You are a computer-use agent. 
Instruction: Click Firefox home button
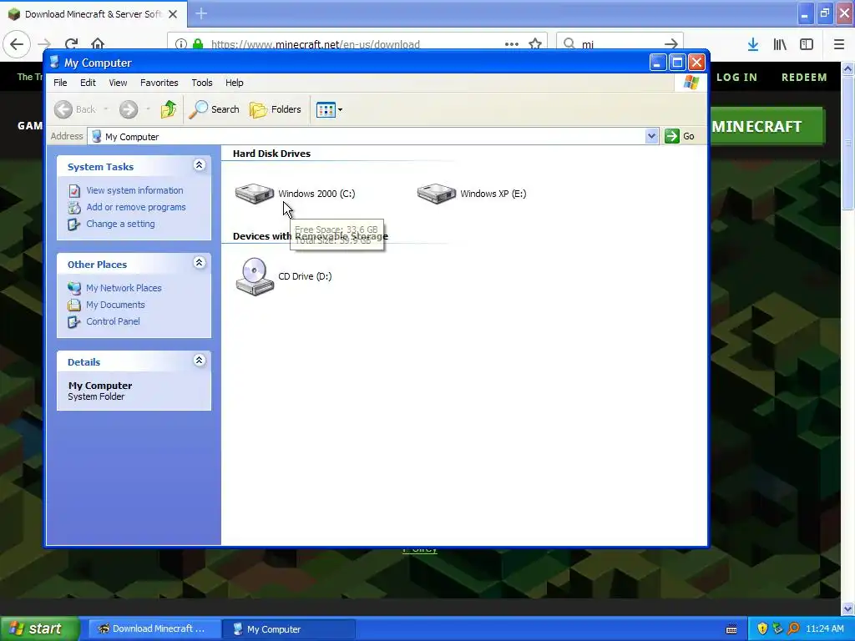[x=98, y=44]
